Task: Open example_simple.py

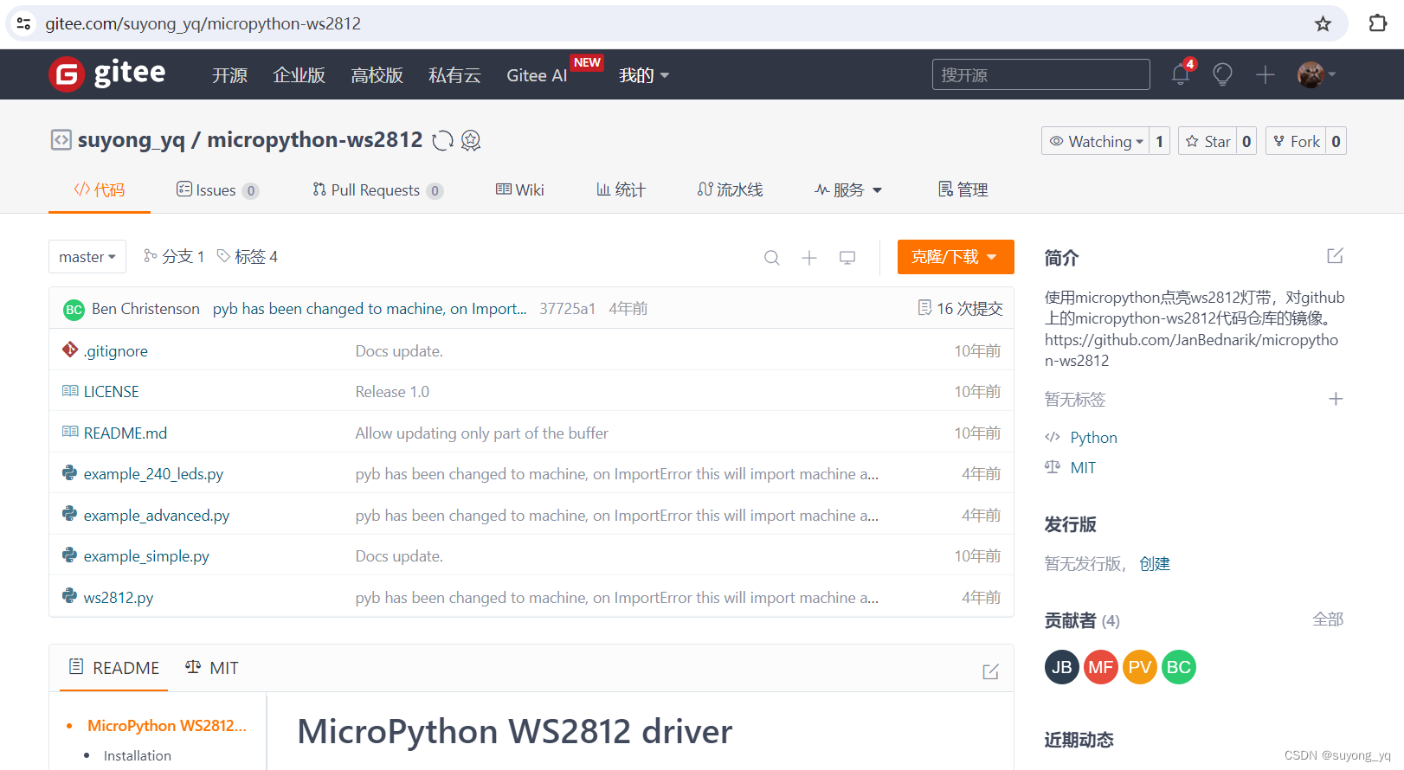Action: [146, 556]
